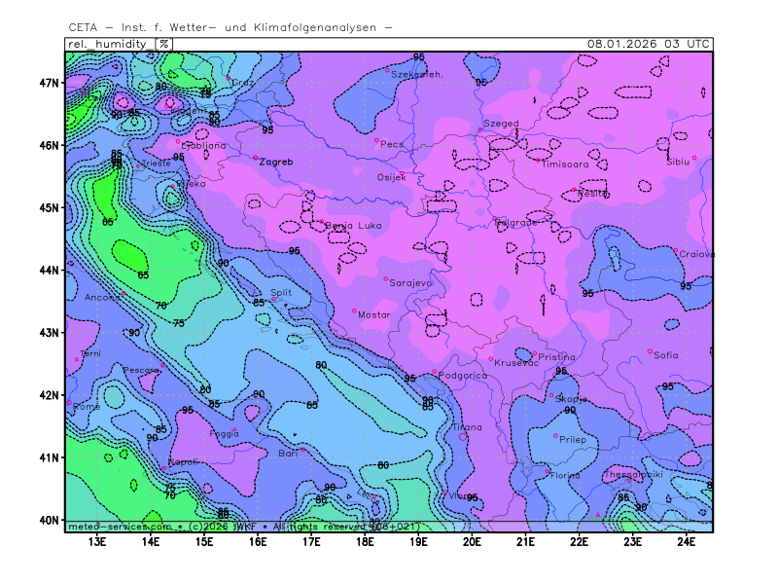Click the percent unit box

point(164,44)
